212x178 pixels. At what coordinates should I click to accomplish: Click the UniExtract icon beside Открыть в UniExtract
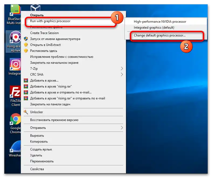coord(26,45)
